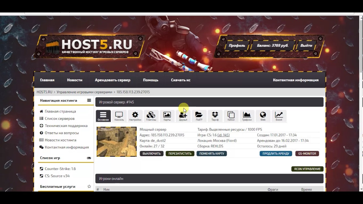363x204 pixels.
Task: Select Counter-Strike: 1.6 in games list
Action: tap(60, 169)
